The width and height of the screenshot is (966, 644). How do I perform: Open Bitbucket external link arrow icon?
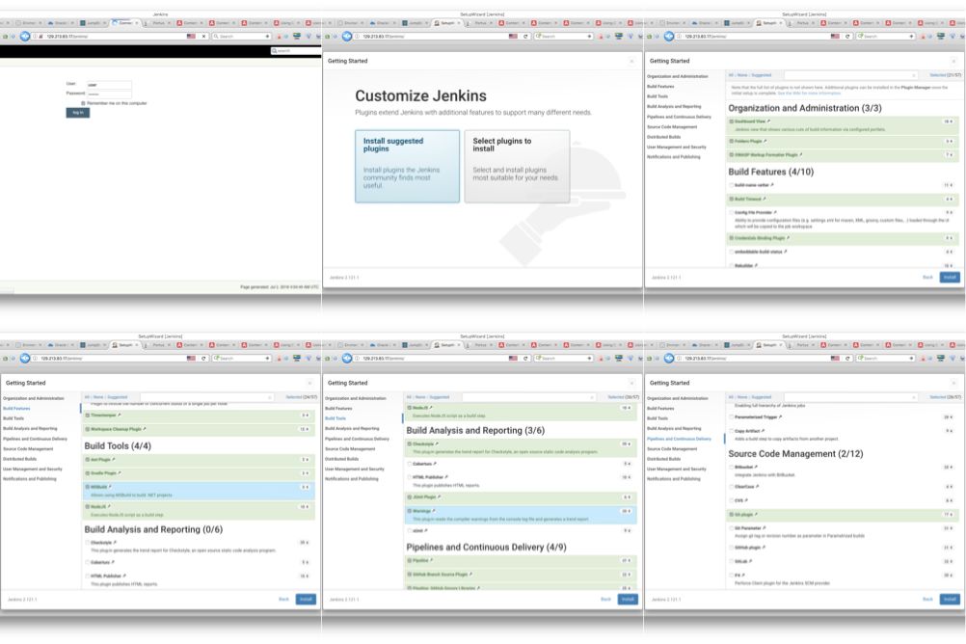757,468
